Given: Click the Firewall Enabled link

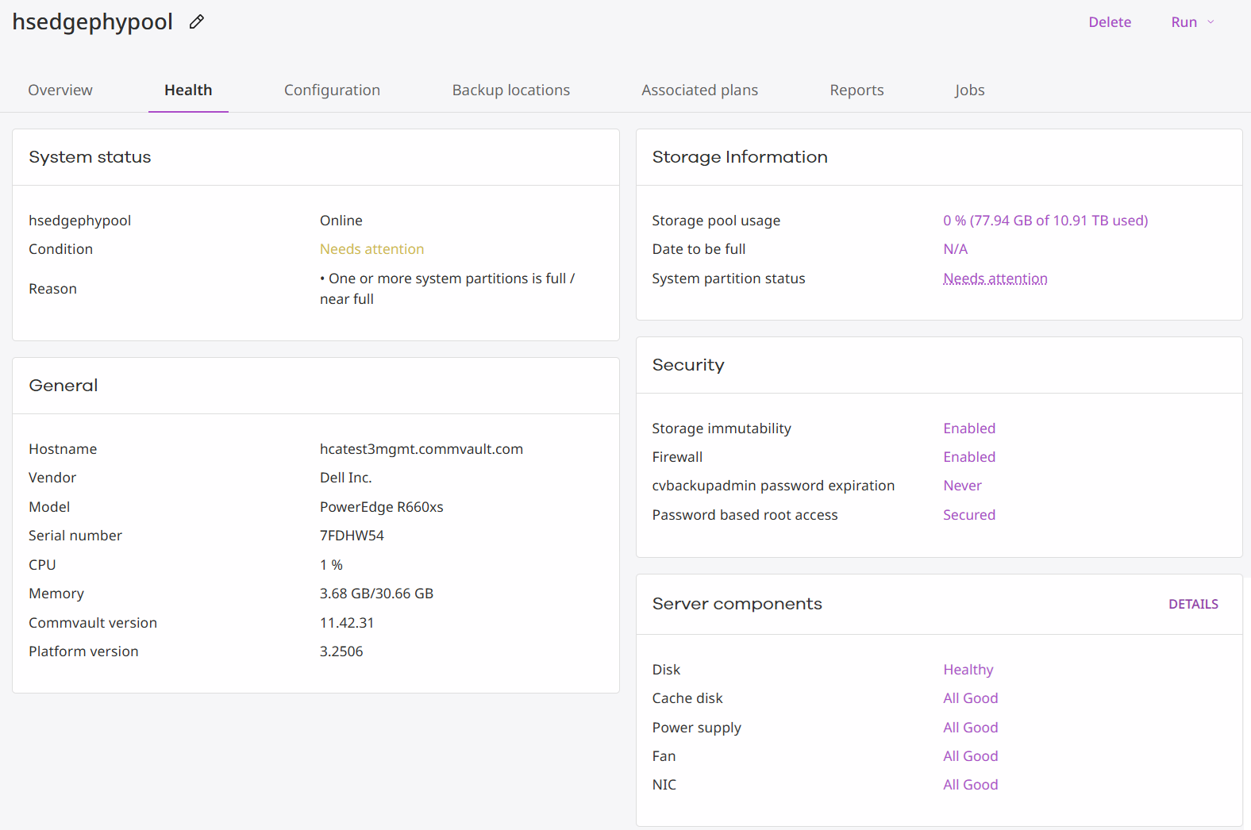Looking at the screenshot, I should coord(968,457).
